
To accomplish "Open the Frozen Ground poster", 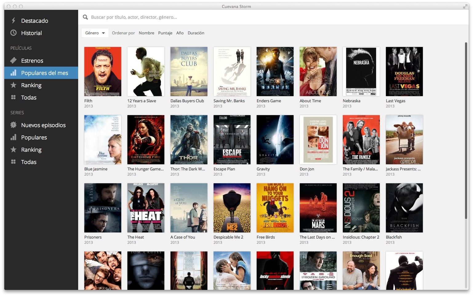I will [318, 271].
